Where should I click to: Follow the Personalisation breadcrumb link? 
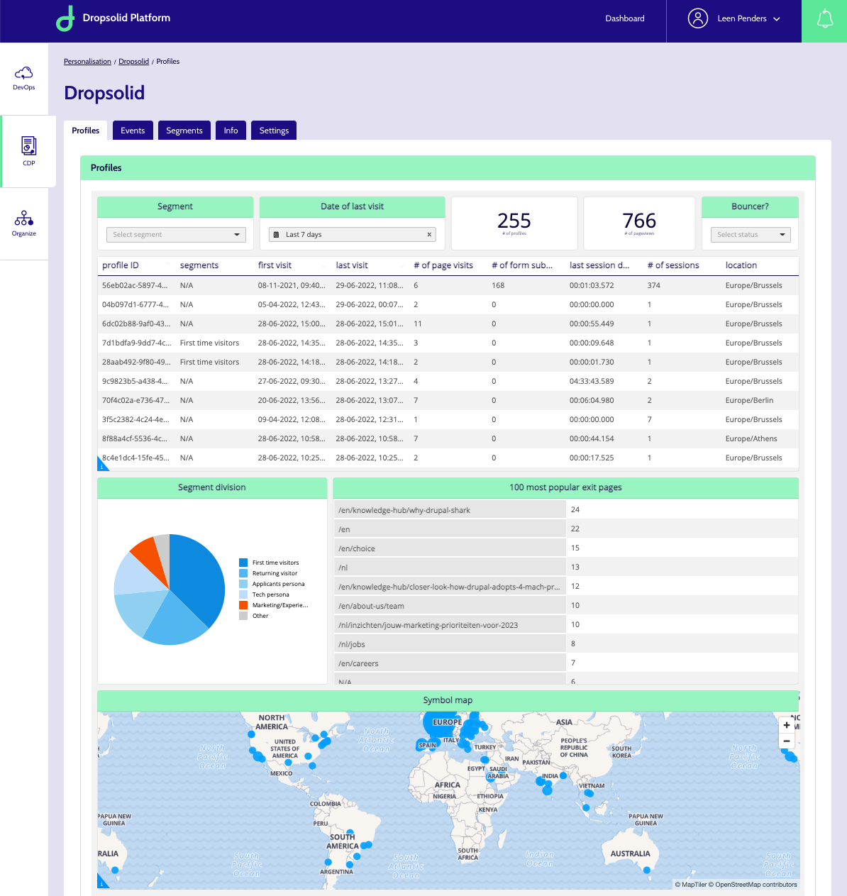click(87, 62)
